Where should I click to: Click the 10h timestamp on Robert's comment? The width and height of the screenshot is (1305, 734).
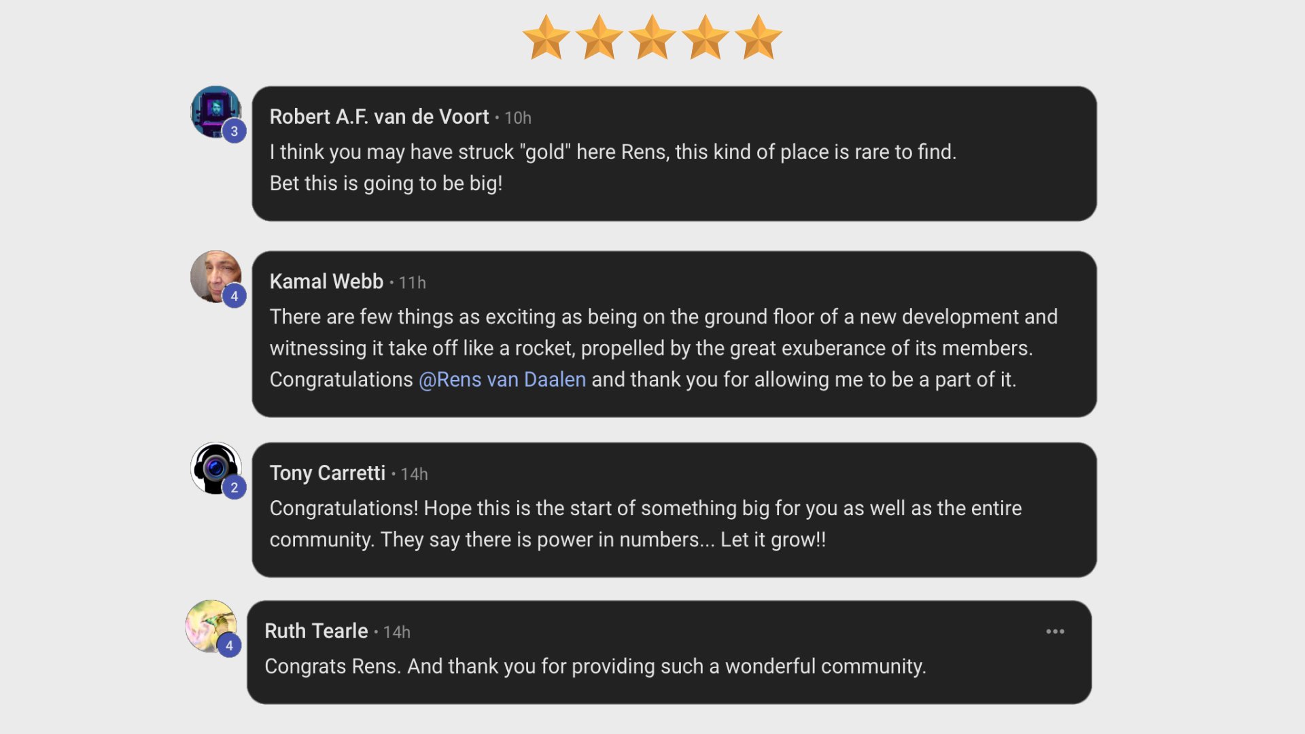click(518, 118)
